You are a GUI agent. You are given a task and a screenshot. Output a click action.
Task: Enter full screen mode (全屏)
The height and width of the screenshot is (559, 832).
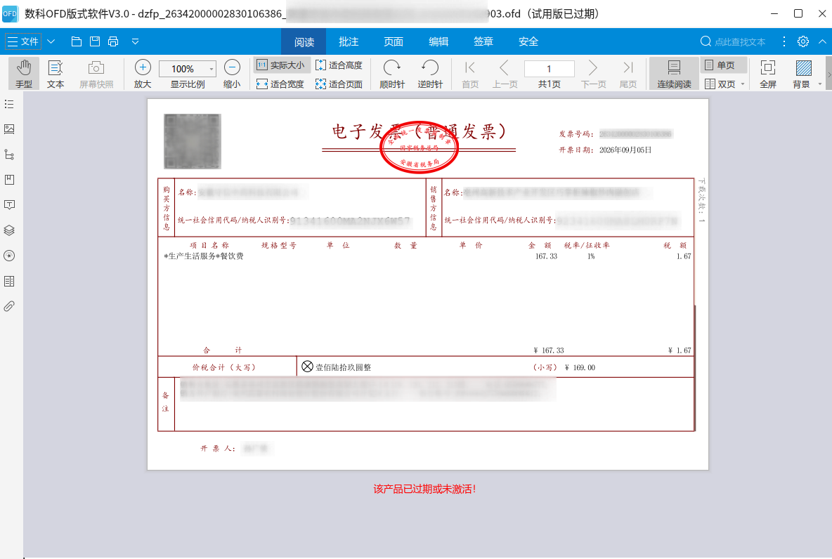click(x=768, y=73)
